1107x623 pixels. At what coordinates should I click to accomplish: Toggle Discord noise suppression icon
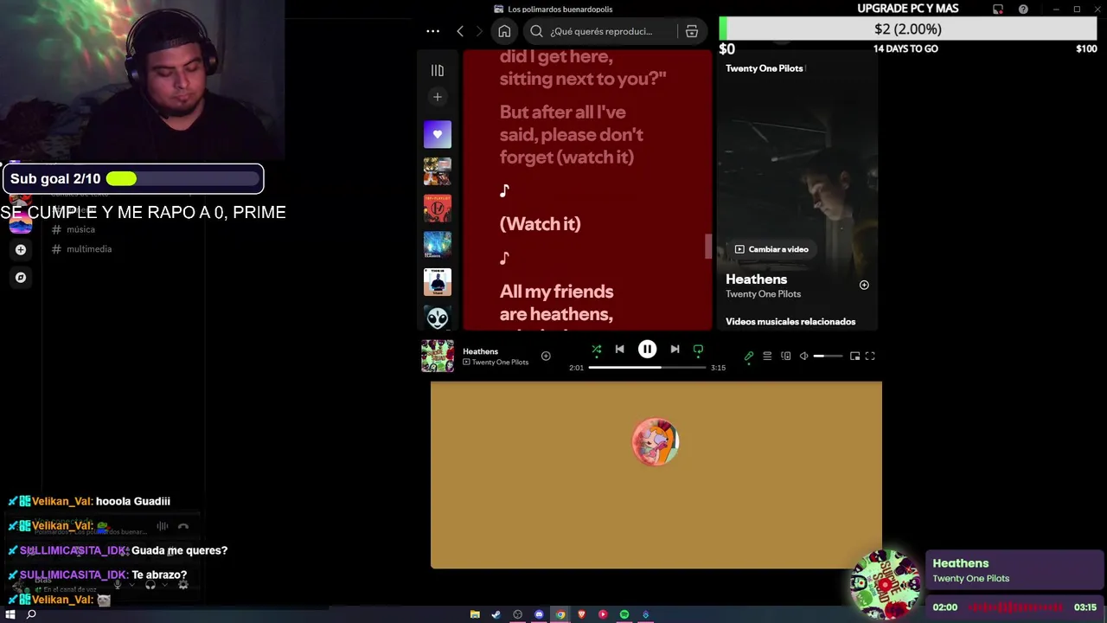coord(162,526)
